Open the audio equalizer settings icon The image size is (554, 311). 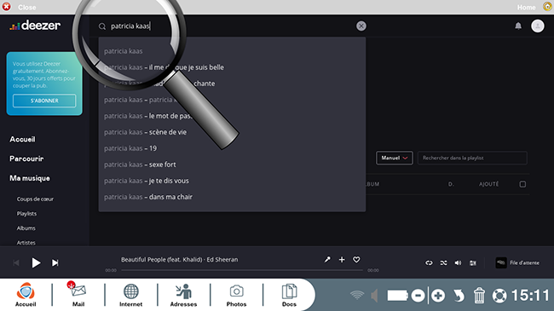(473, 262)
